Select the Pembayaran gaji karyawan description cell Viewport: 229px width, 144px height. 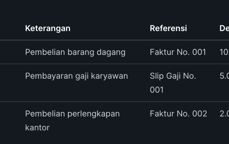[77, 76]
